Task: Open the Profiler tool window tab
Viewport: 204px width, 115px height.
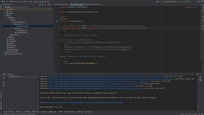Action: (x=44, y=112)
